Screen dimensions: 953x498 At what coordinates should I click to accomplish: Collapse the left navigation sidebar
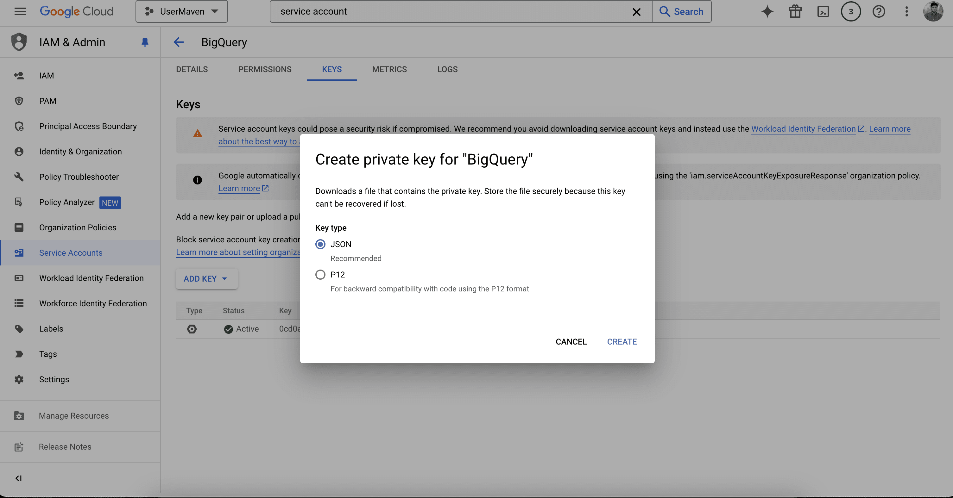click(x=18, y=478)
